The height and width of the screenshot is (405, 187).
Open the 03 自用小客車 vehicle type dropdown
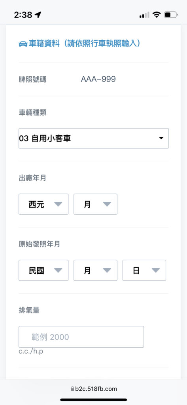pos(93,138)
